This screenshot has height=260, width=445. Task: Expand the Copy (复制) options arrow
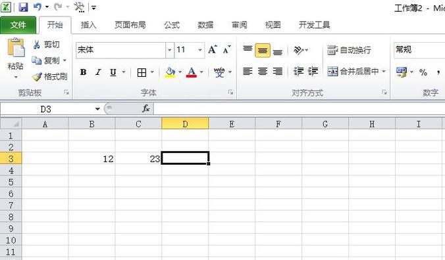pyautogui.click(x=65, y=60)
